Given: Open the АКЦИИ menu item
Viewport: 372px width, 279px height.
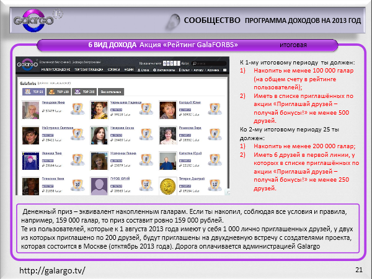Looking at the screenshot, I should tap(129, 69).
